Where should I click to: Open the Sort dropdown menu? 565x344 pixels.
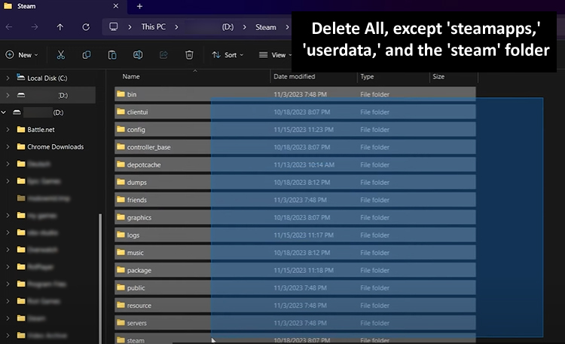228,55
